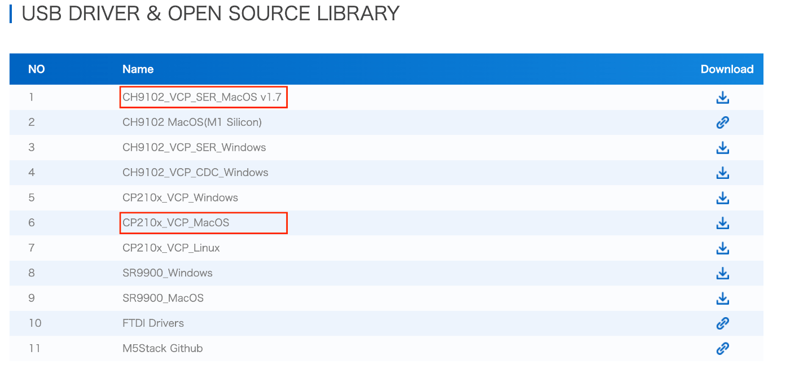Download CH9102_VCP_SER_MacOS v1.7 via its download icon

coord(722,98)
